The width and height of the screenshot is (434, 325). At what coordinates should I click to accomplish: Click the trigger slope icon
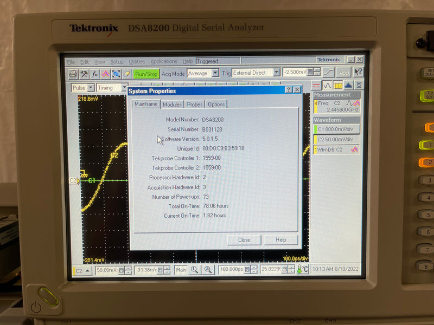point(329,73)
